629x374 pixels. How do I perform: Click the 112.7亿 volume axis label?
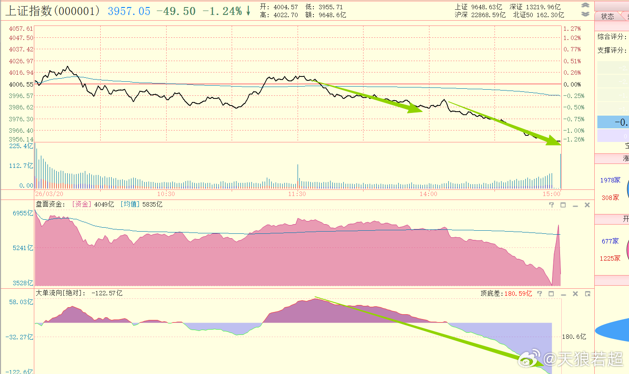(21, 166)
